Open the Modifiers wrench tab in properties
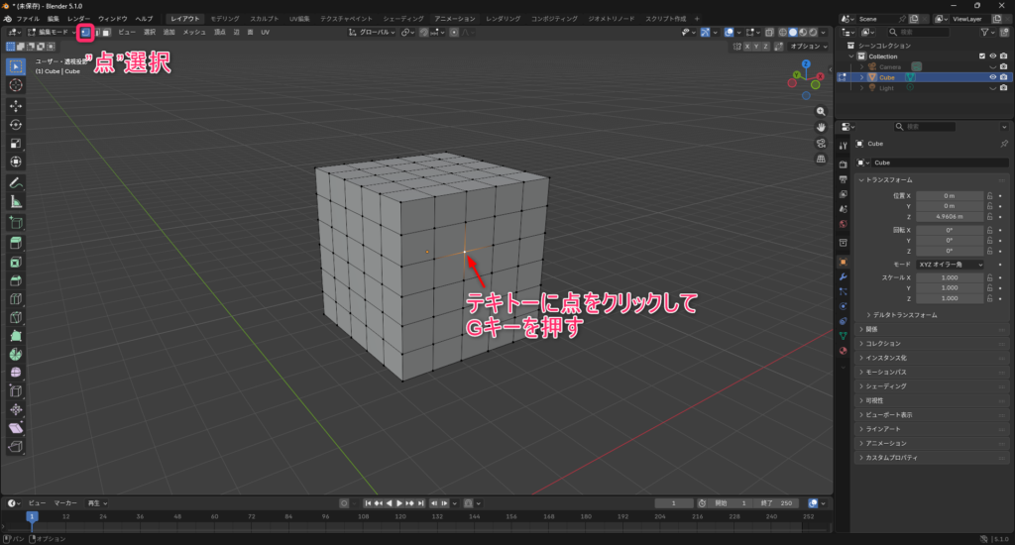 pyautogui.click(x=843, y=276)
